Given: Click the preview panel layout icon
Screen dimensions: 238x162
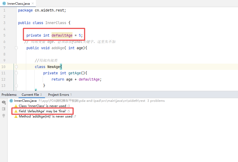Looking at the screenshot, I should point(4,109).
